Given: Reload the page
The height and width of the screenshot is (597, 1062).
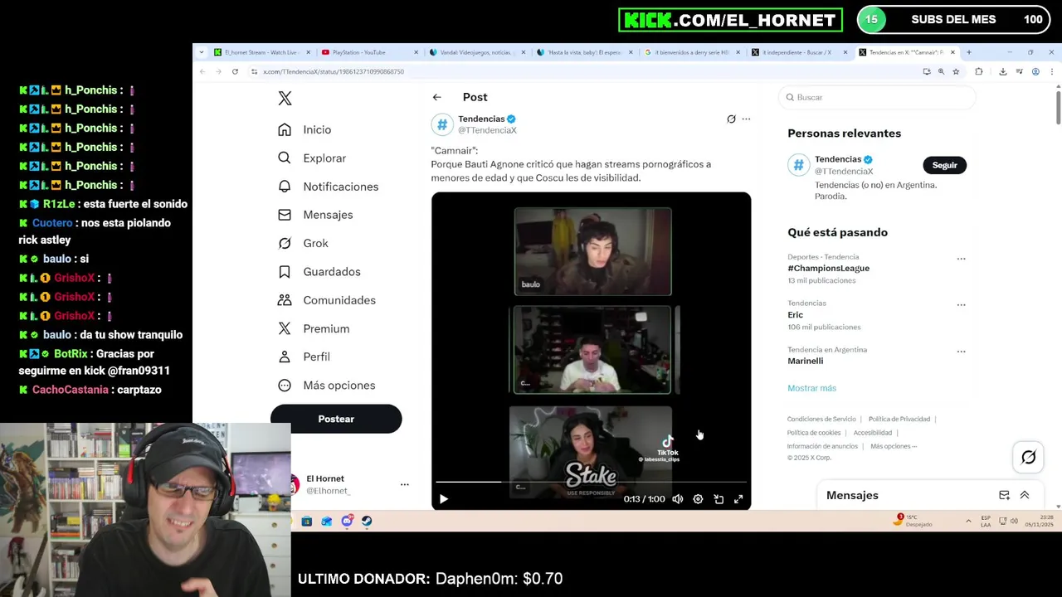Looking at the screenshot, I should click(x=235, y=71).
